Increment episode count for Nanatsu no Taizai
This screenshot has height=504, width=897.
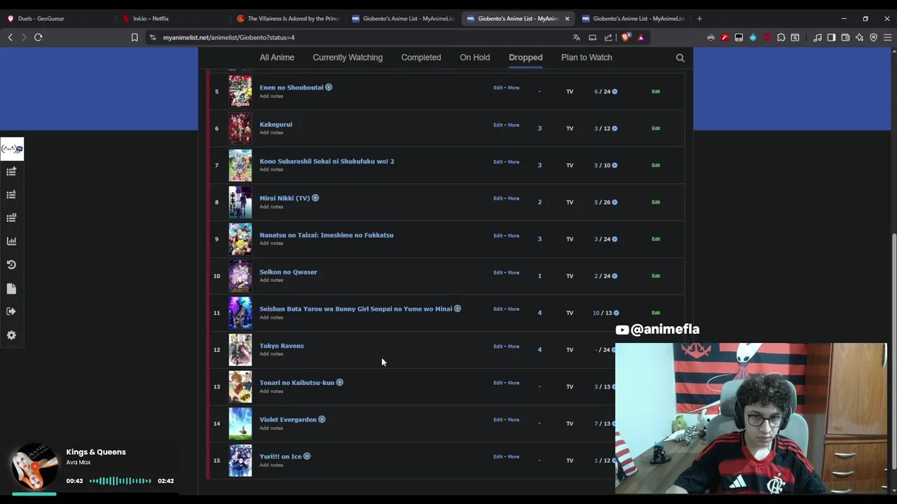pyautogui.click(x=615, y=239)
